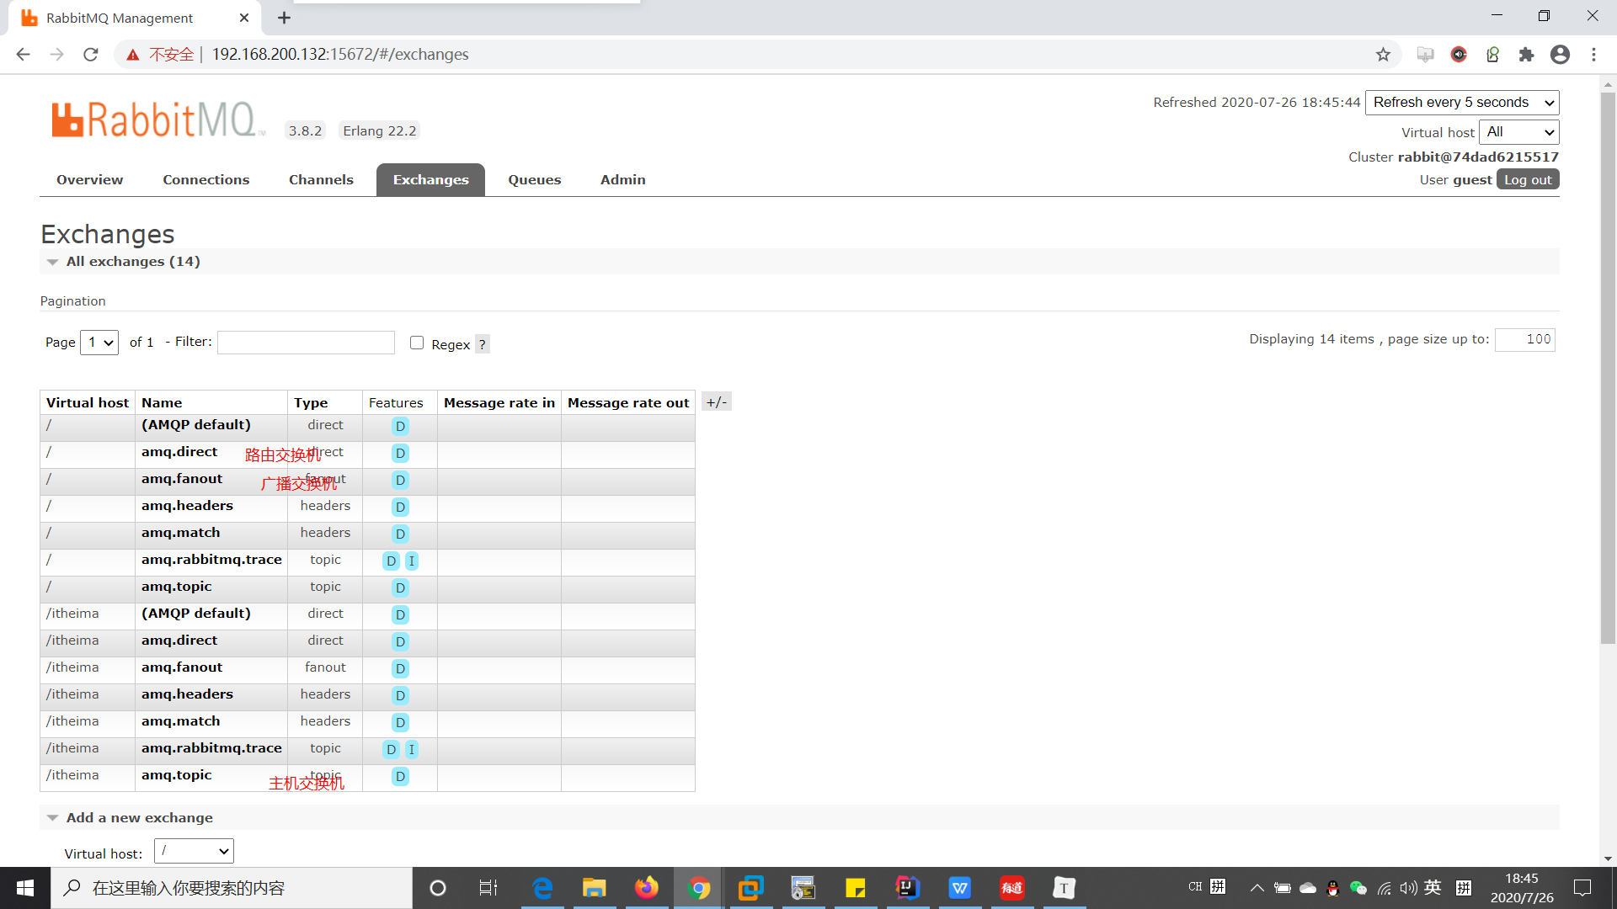This screenshot has height=909, width=1617.
Task: Open the Chrome extensions puzzle icon
Action: point(1526,55)
